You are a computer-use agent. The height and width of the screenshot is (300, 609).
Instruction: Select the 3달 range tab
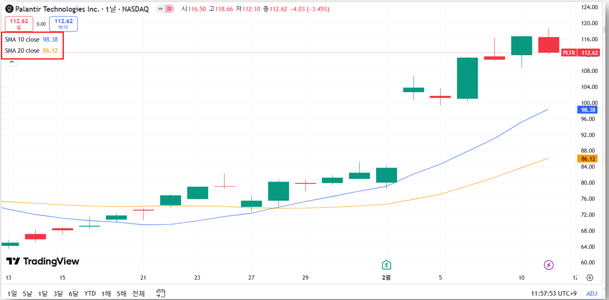58,294
